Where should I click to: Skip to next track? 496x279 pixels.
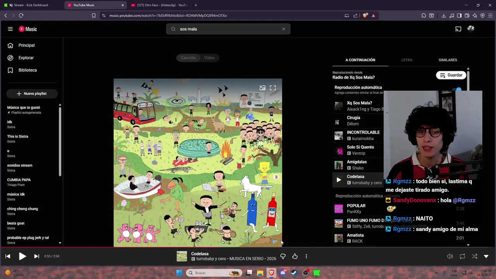pos(36,256)
